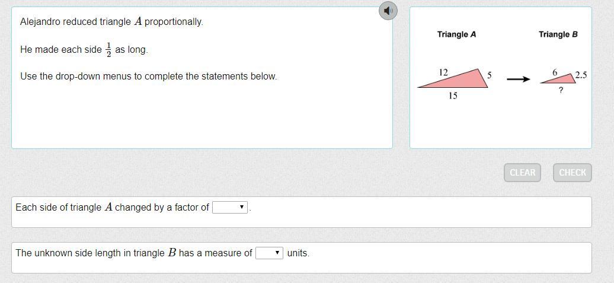Click the 'units.' text after the dropdown
614x283 pixels.
click(298, 253)
